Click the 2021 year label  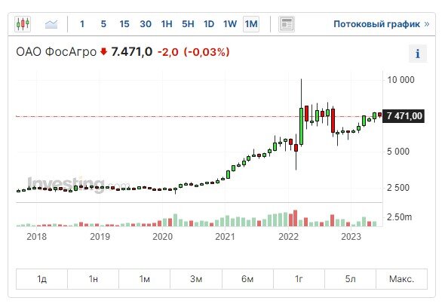pos(225,237)
